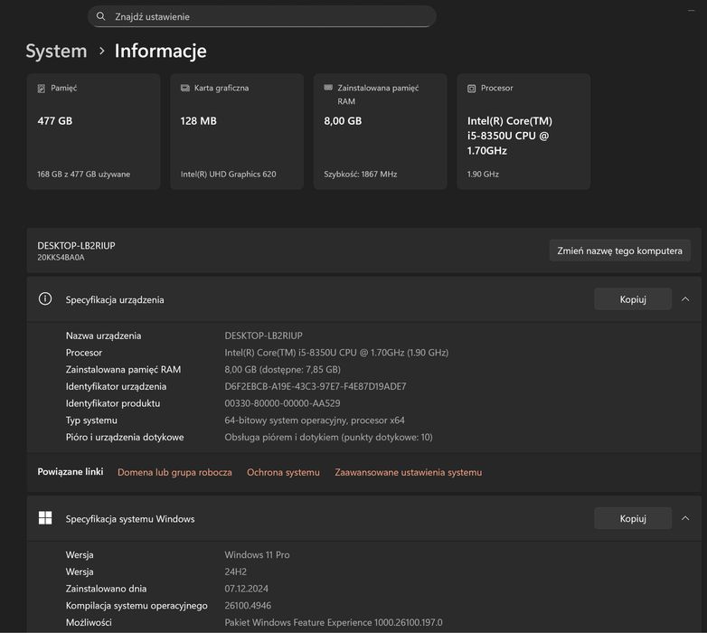Click the Zainstalowano dnia label
Screen dimensions: 707x633
click(106, 589)
